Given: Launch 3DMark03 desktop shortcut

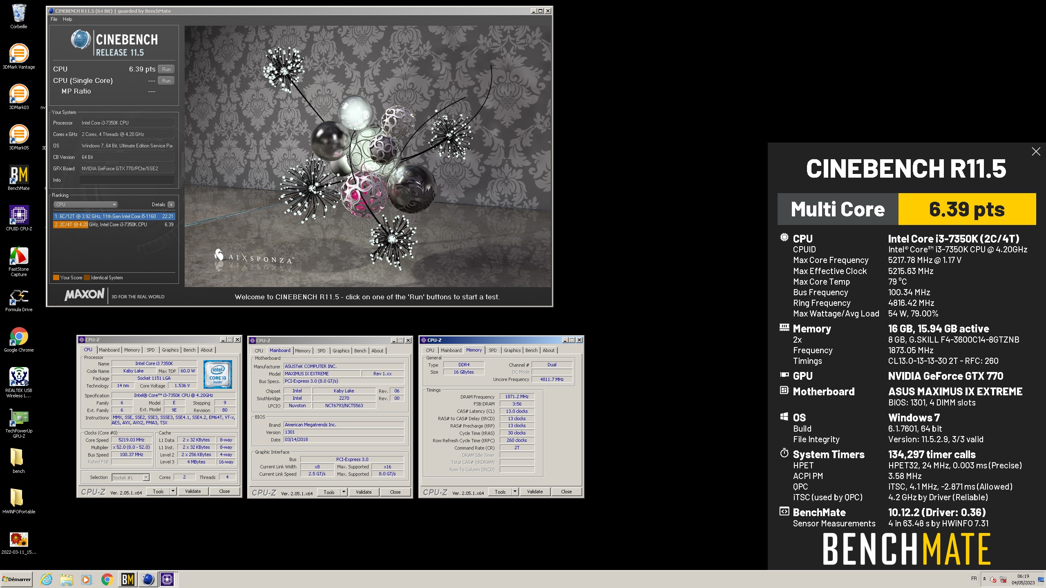Looking at the screenshot, I should coord(19,97).
